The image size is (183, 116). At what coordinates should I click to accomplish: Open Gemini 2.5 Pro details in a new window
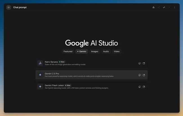point(144,75)
